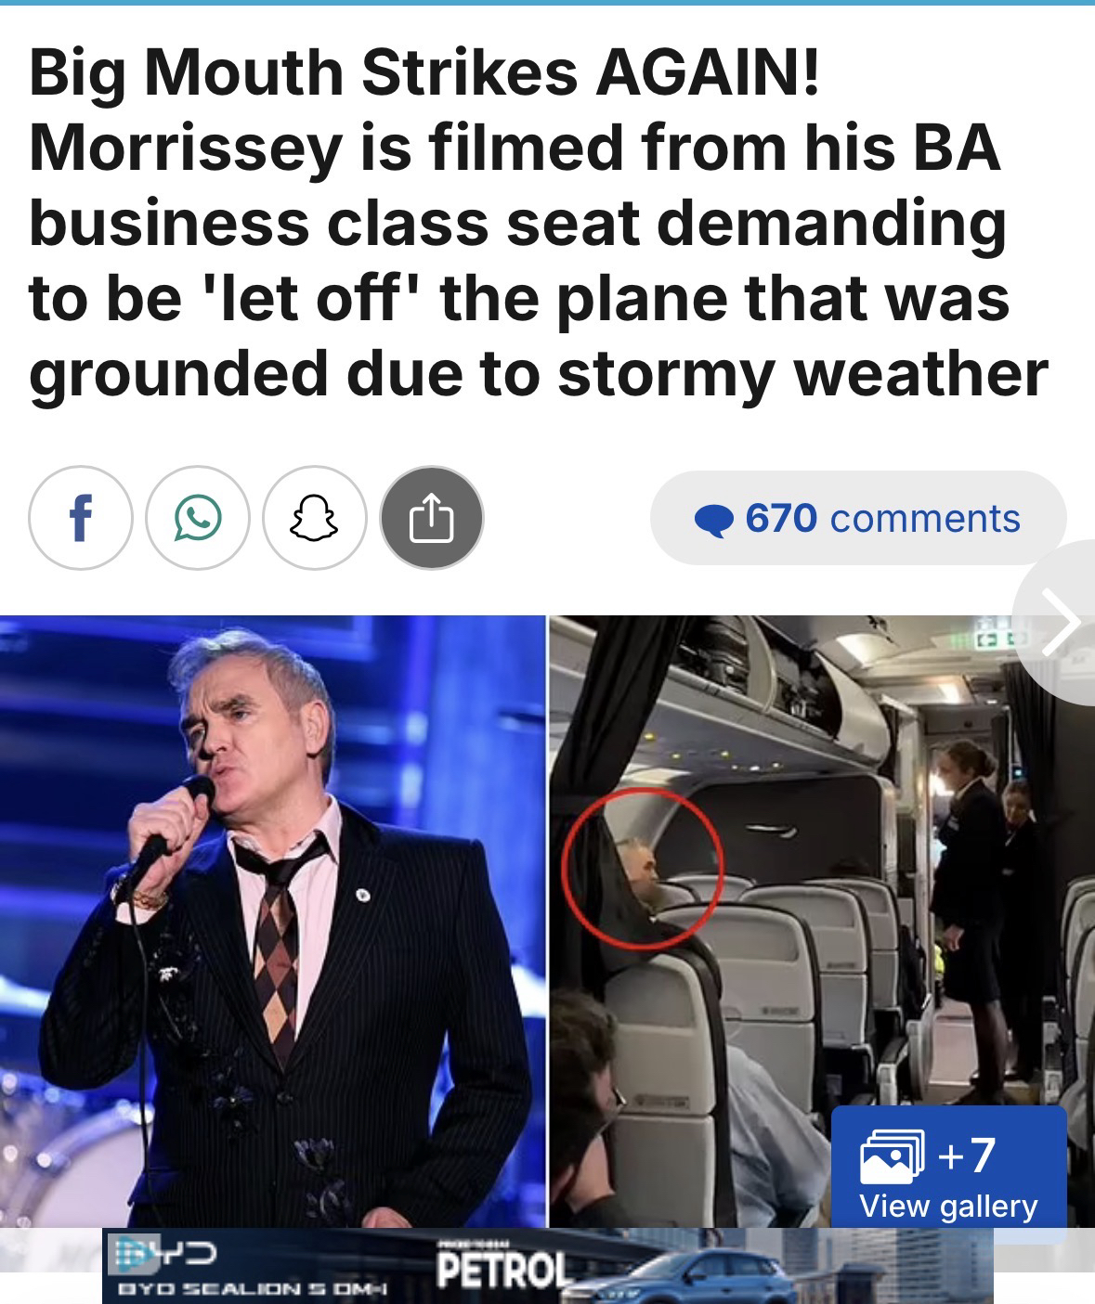The height and width of the screenshot is (1304, 1095).
Task: Click the article headline text
Action: pos(539,223)
